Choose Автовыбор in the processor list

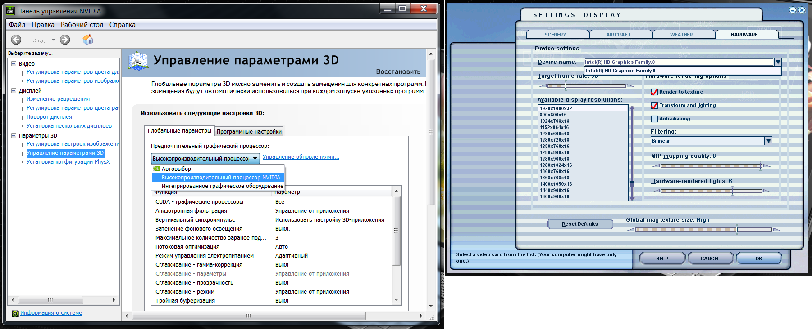point(218,169)
